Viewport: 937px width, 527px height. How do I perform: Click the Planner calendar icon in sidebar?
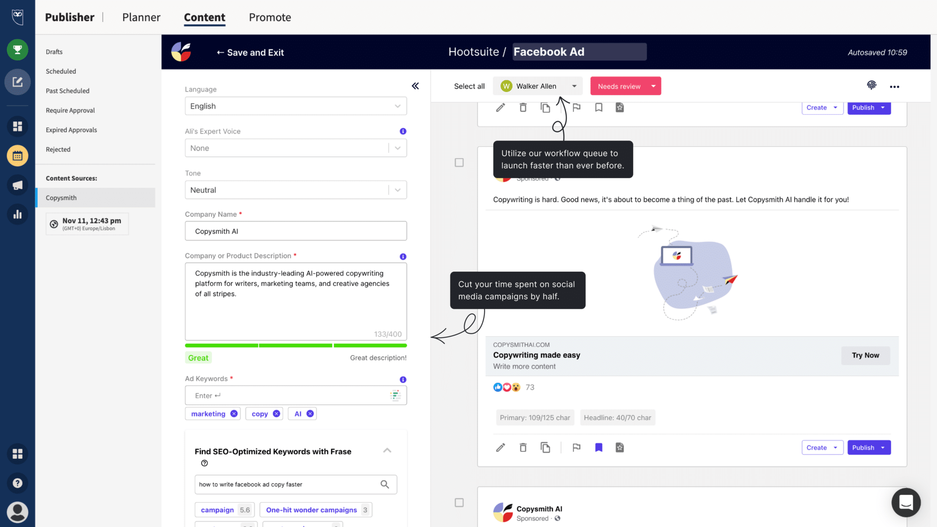pos(17,156)
